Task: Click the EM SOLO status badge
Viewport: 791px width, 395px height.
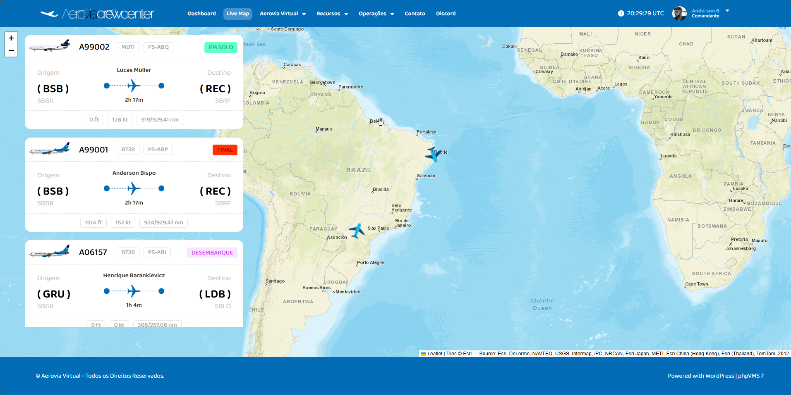Action: [221, 48]
